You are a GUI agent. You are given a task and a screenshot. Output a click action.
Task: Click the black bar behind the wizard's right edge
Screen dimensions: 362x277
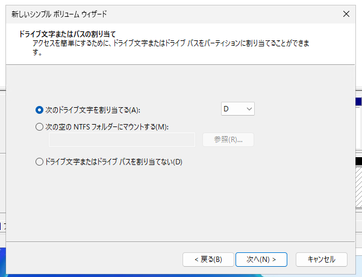tap(358, 161)
